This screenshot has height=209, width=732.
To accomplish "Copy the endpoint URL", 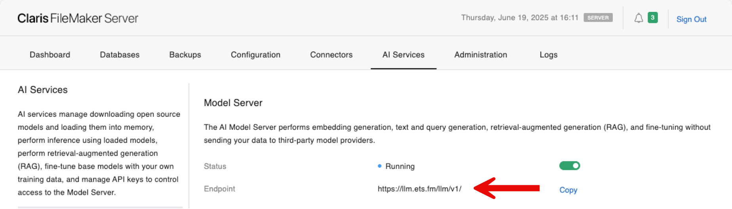I will tap(568, 190).
